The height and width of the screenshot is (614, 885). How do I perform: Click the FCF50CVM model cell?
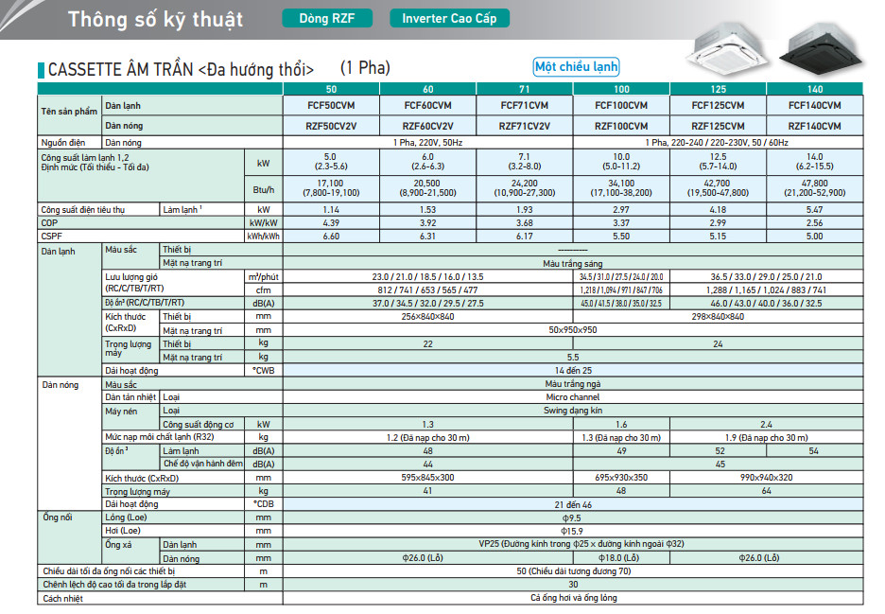[x=331, y=105]
